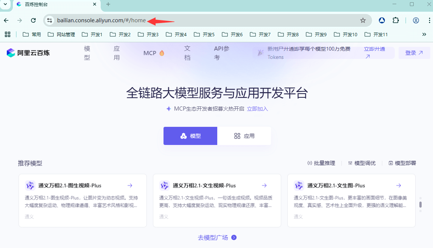Open the 开发1 bookmarks folder
This screenshot has height=248, width=433.
tap(92, 34)
